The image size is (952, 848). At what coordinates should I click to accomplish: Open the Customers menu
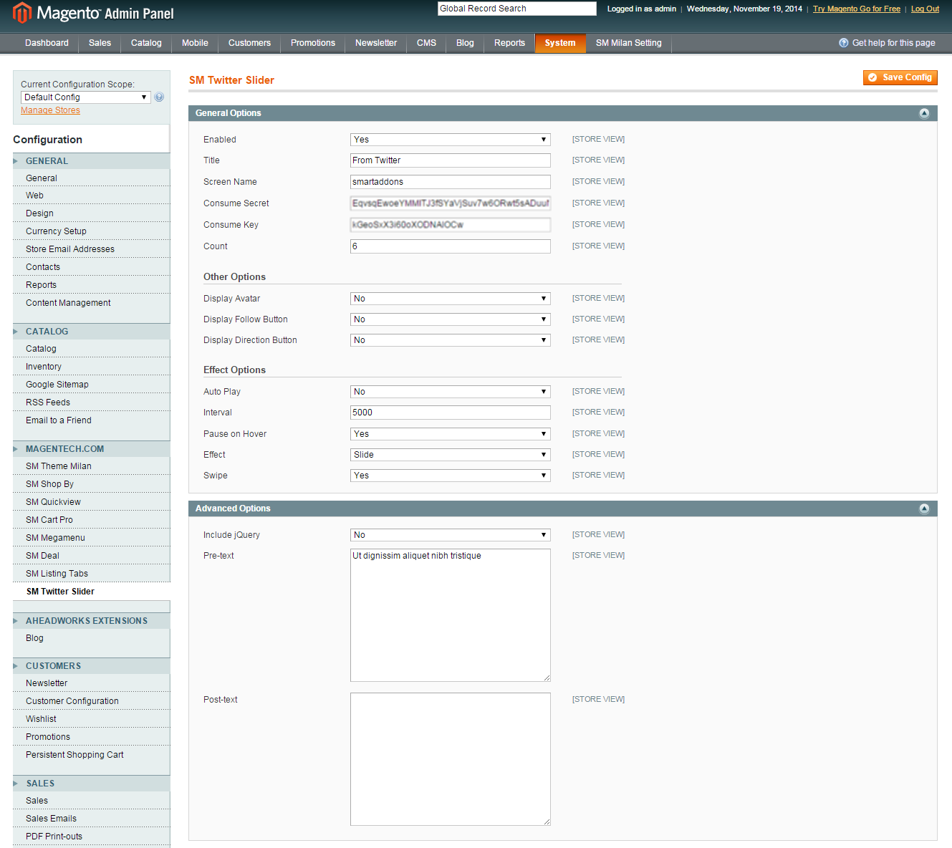point(249,43)
